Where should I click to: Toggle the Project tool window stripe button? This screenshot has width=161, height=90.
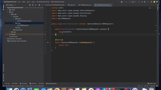[4, 7]
